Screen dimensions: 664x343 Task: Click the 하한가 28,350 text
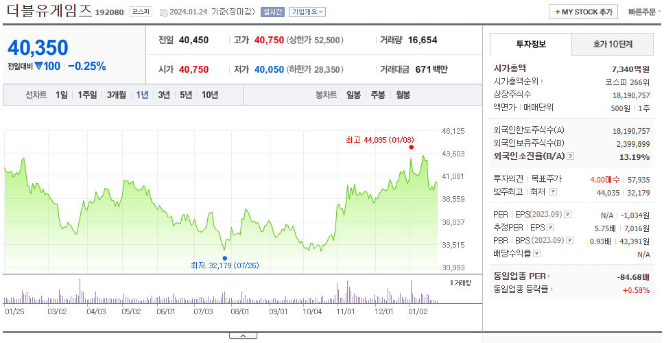pos(315,69)
